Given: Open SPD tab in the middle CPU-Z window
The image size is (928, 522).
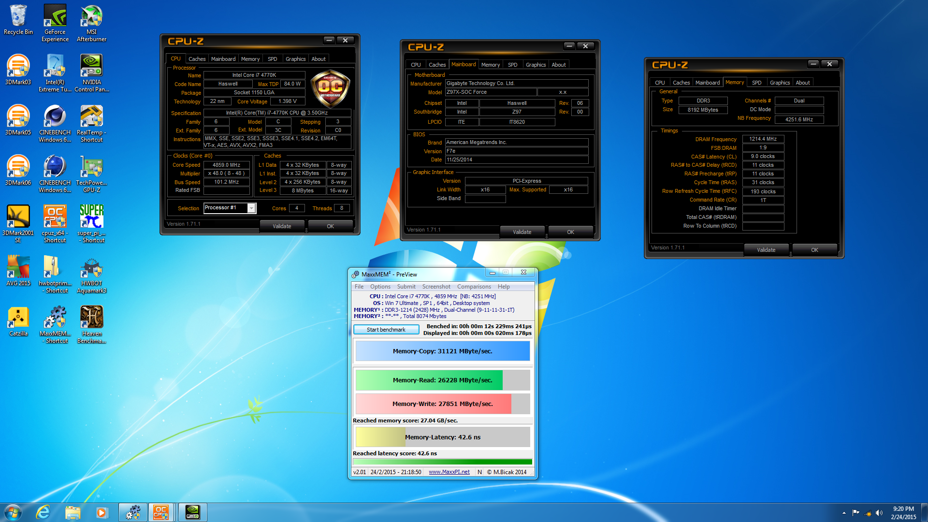Looking at the screenshot, I should pyautogui.click(x=513, y=65).
